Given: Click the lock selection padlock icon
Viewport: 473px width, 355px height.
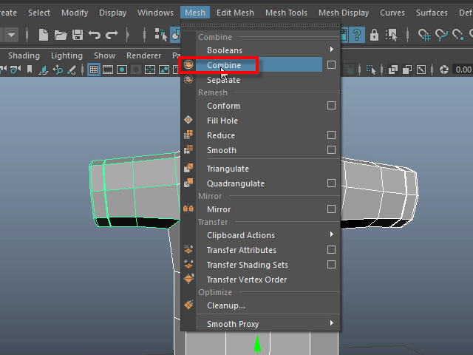Looking at the screenshot, I should (x=374, y=35).
